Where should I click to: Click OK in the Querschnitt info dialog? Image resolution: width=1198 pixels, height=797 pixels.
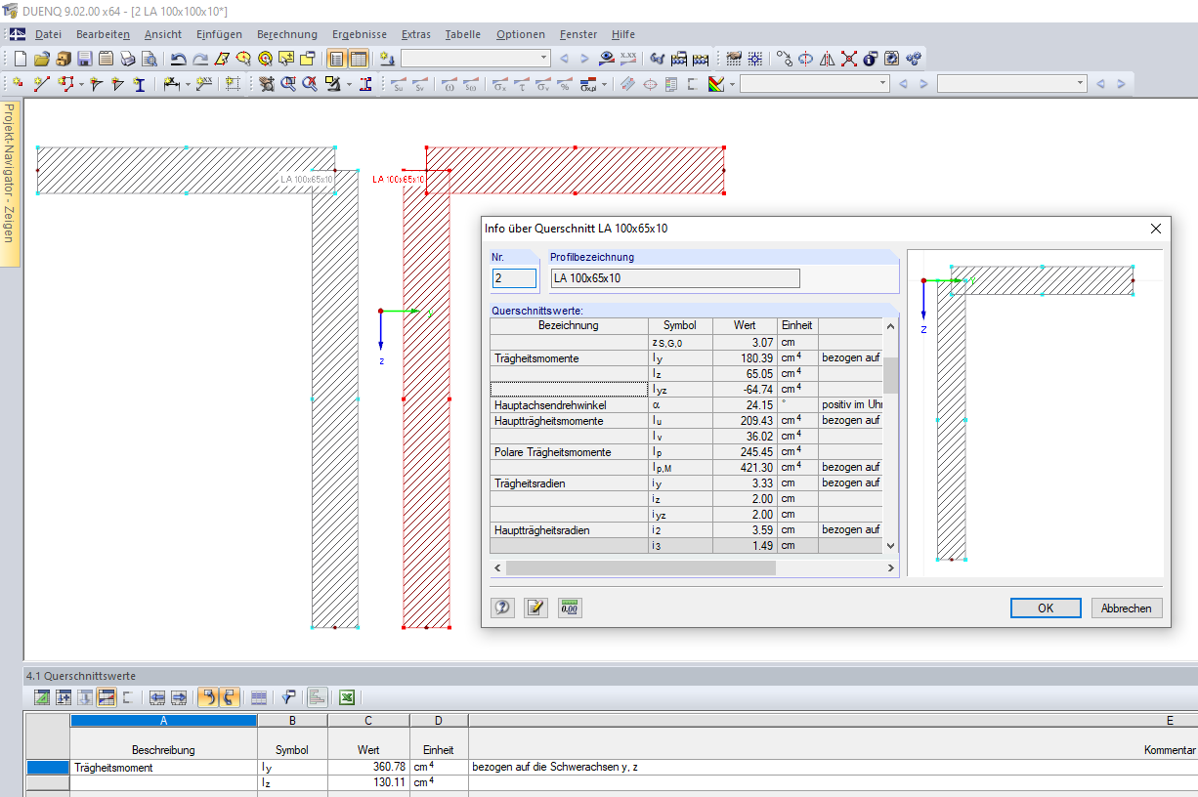(1046, 608)
